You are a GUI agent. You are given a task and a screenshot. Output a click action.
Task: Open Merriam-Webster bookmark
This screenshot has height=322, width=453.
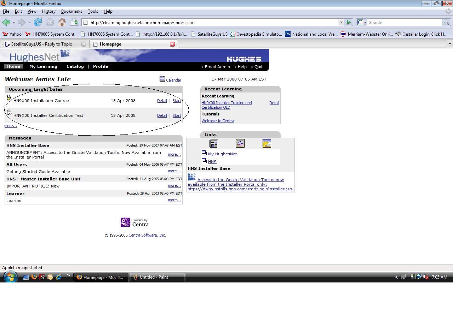[x=367, y=34]
